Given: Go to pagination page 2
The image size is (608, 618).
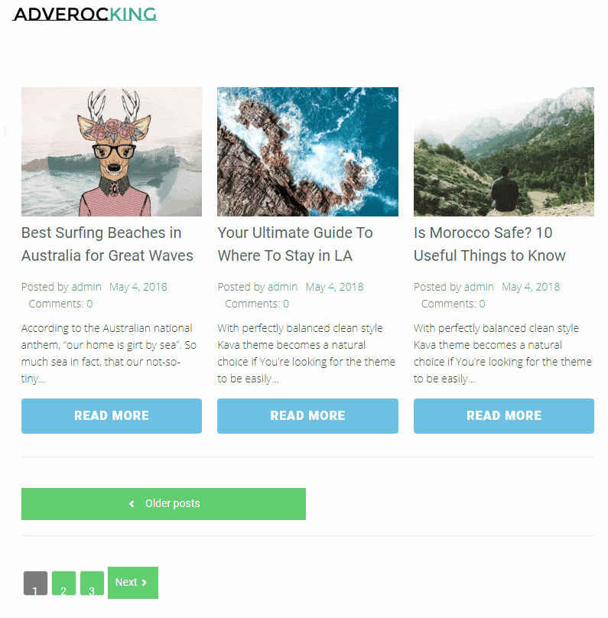Looking at the screenshot, I should pos(63,584).
